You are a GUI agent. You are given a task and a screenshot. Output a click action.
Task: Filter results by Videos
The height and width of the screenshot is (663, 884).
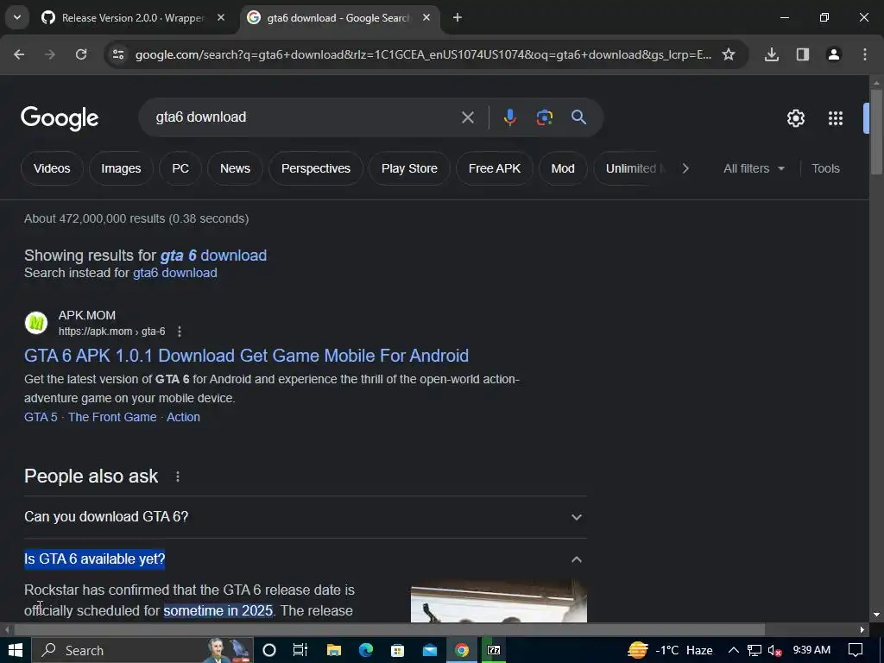coord(52,168)
